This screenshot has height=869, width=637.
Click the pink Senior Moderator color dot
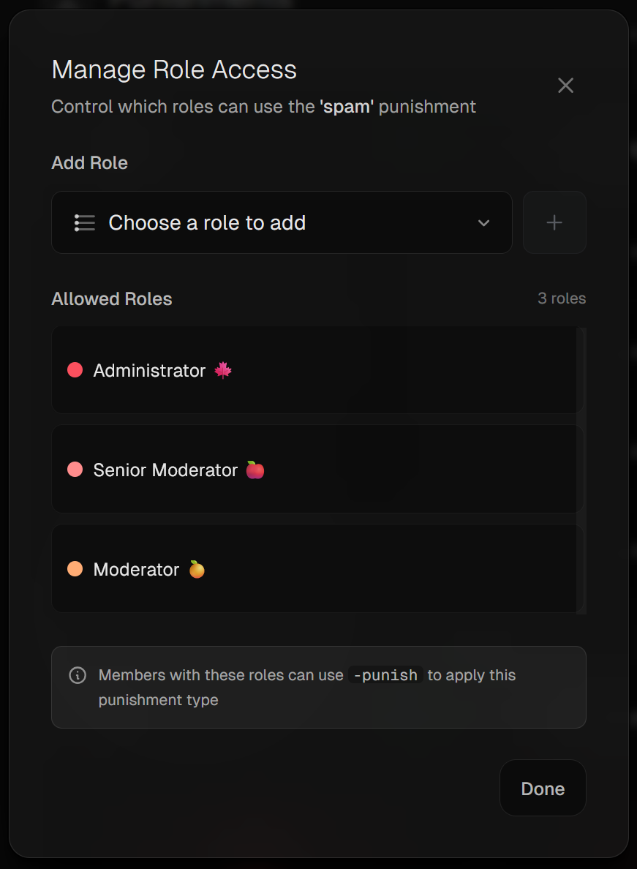coord(75,470)
